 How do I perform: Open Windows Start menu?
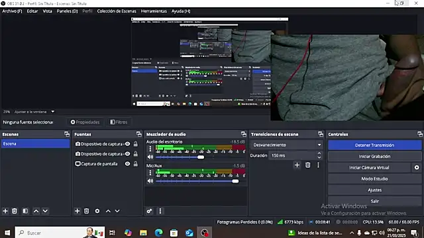pos(7,233)
